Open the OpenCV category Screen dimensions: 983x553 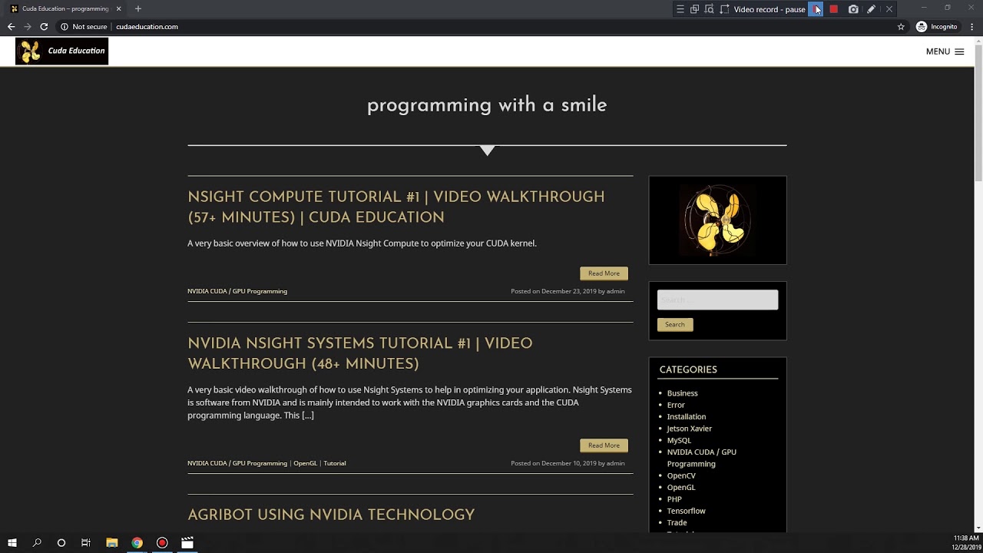pos(681,475)
